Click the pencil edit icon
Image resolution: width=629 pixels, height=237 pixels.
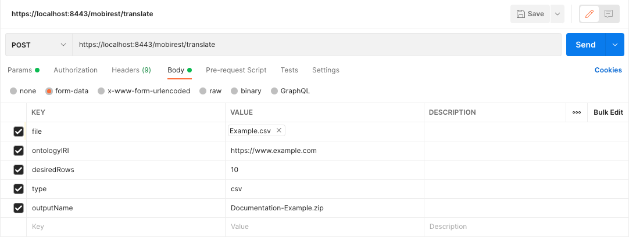tap(589, 14)
